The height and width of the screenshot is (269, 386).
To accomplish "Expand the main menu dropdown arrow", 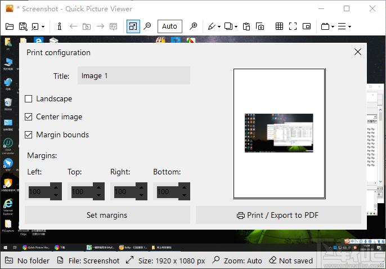I will click(x=349, y=26).
